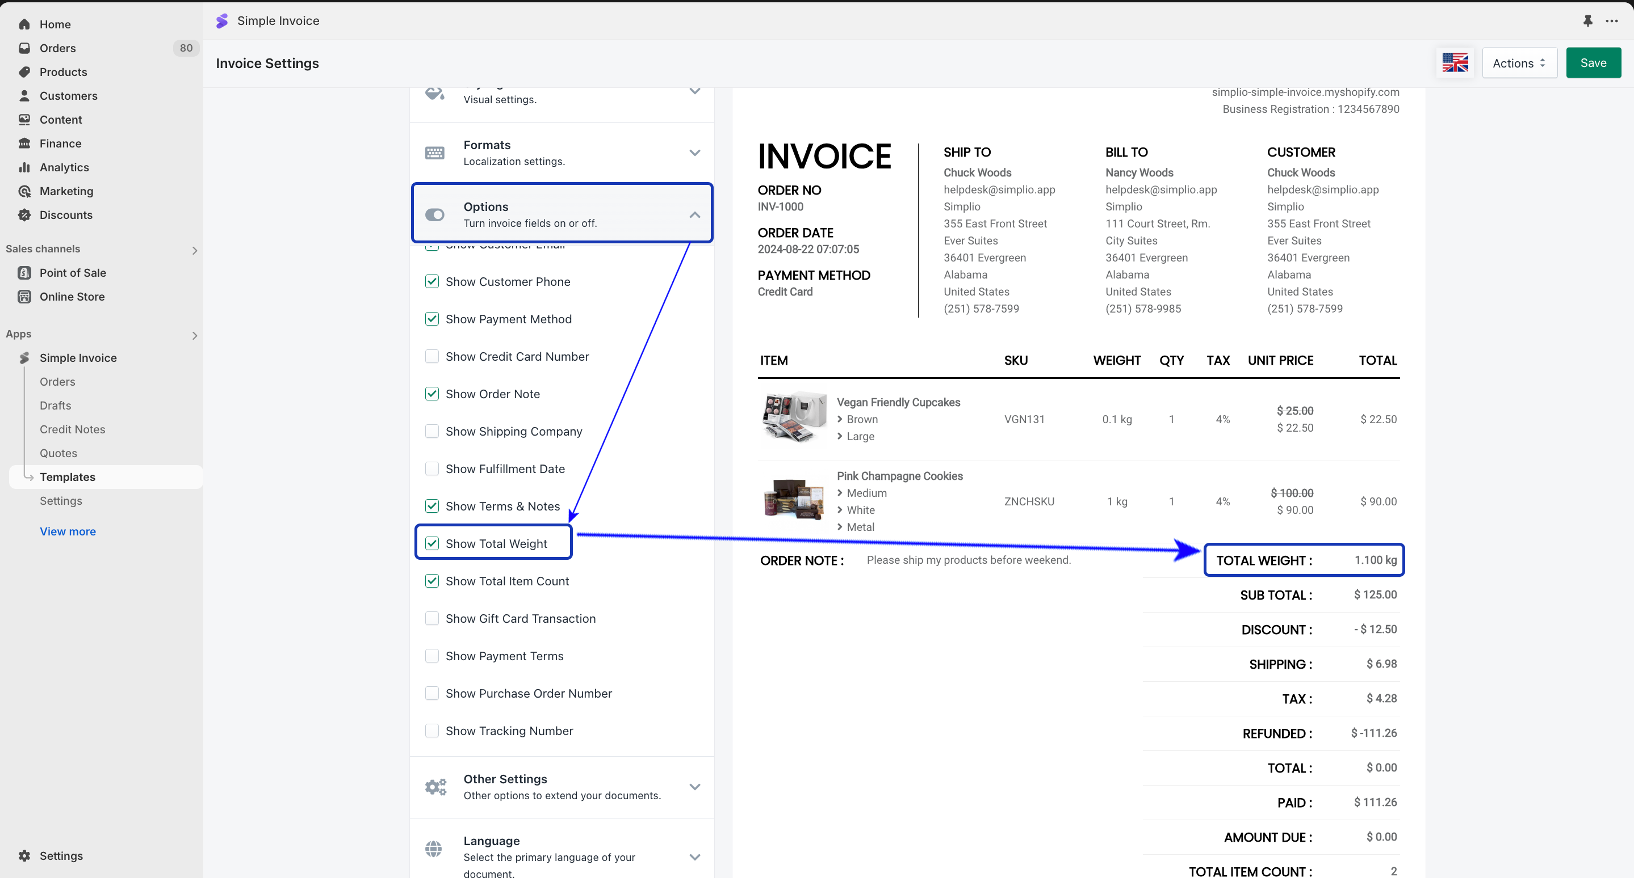
Task: Expand the Sales channels section arrow
Action: (195, 250)
